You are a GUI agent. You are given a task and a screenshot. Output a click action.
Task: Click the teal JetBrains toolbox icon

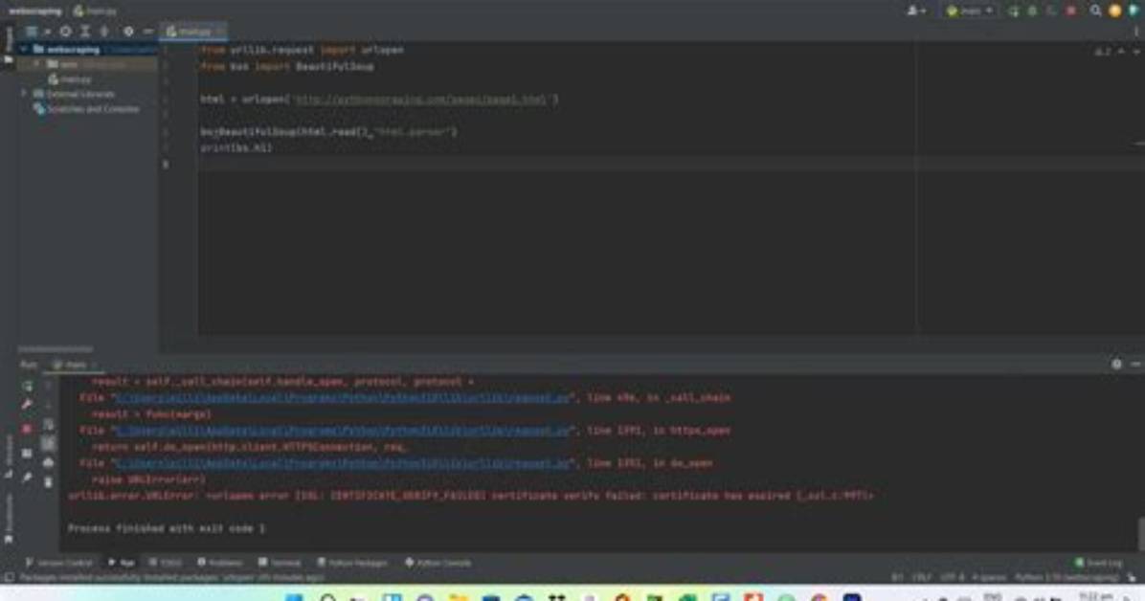[x=1134, y=11]
